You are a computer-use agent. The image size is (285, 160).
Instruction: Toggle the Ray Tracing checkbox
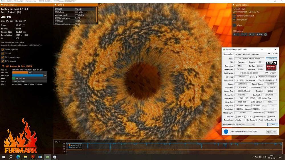click(x=245, y=120)
